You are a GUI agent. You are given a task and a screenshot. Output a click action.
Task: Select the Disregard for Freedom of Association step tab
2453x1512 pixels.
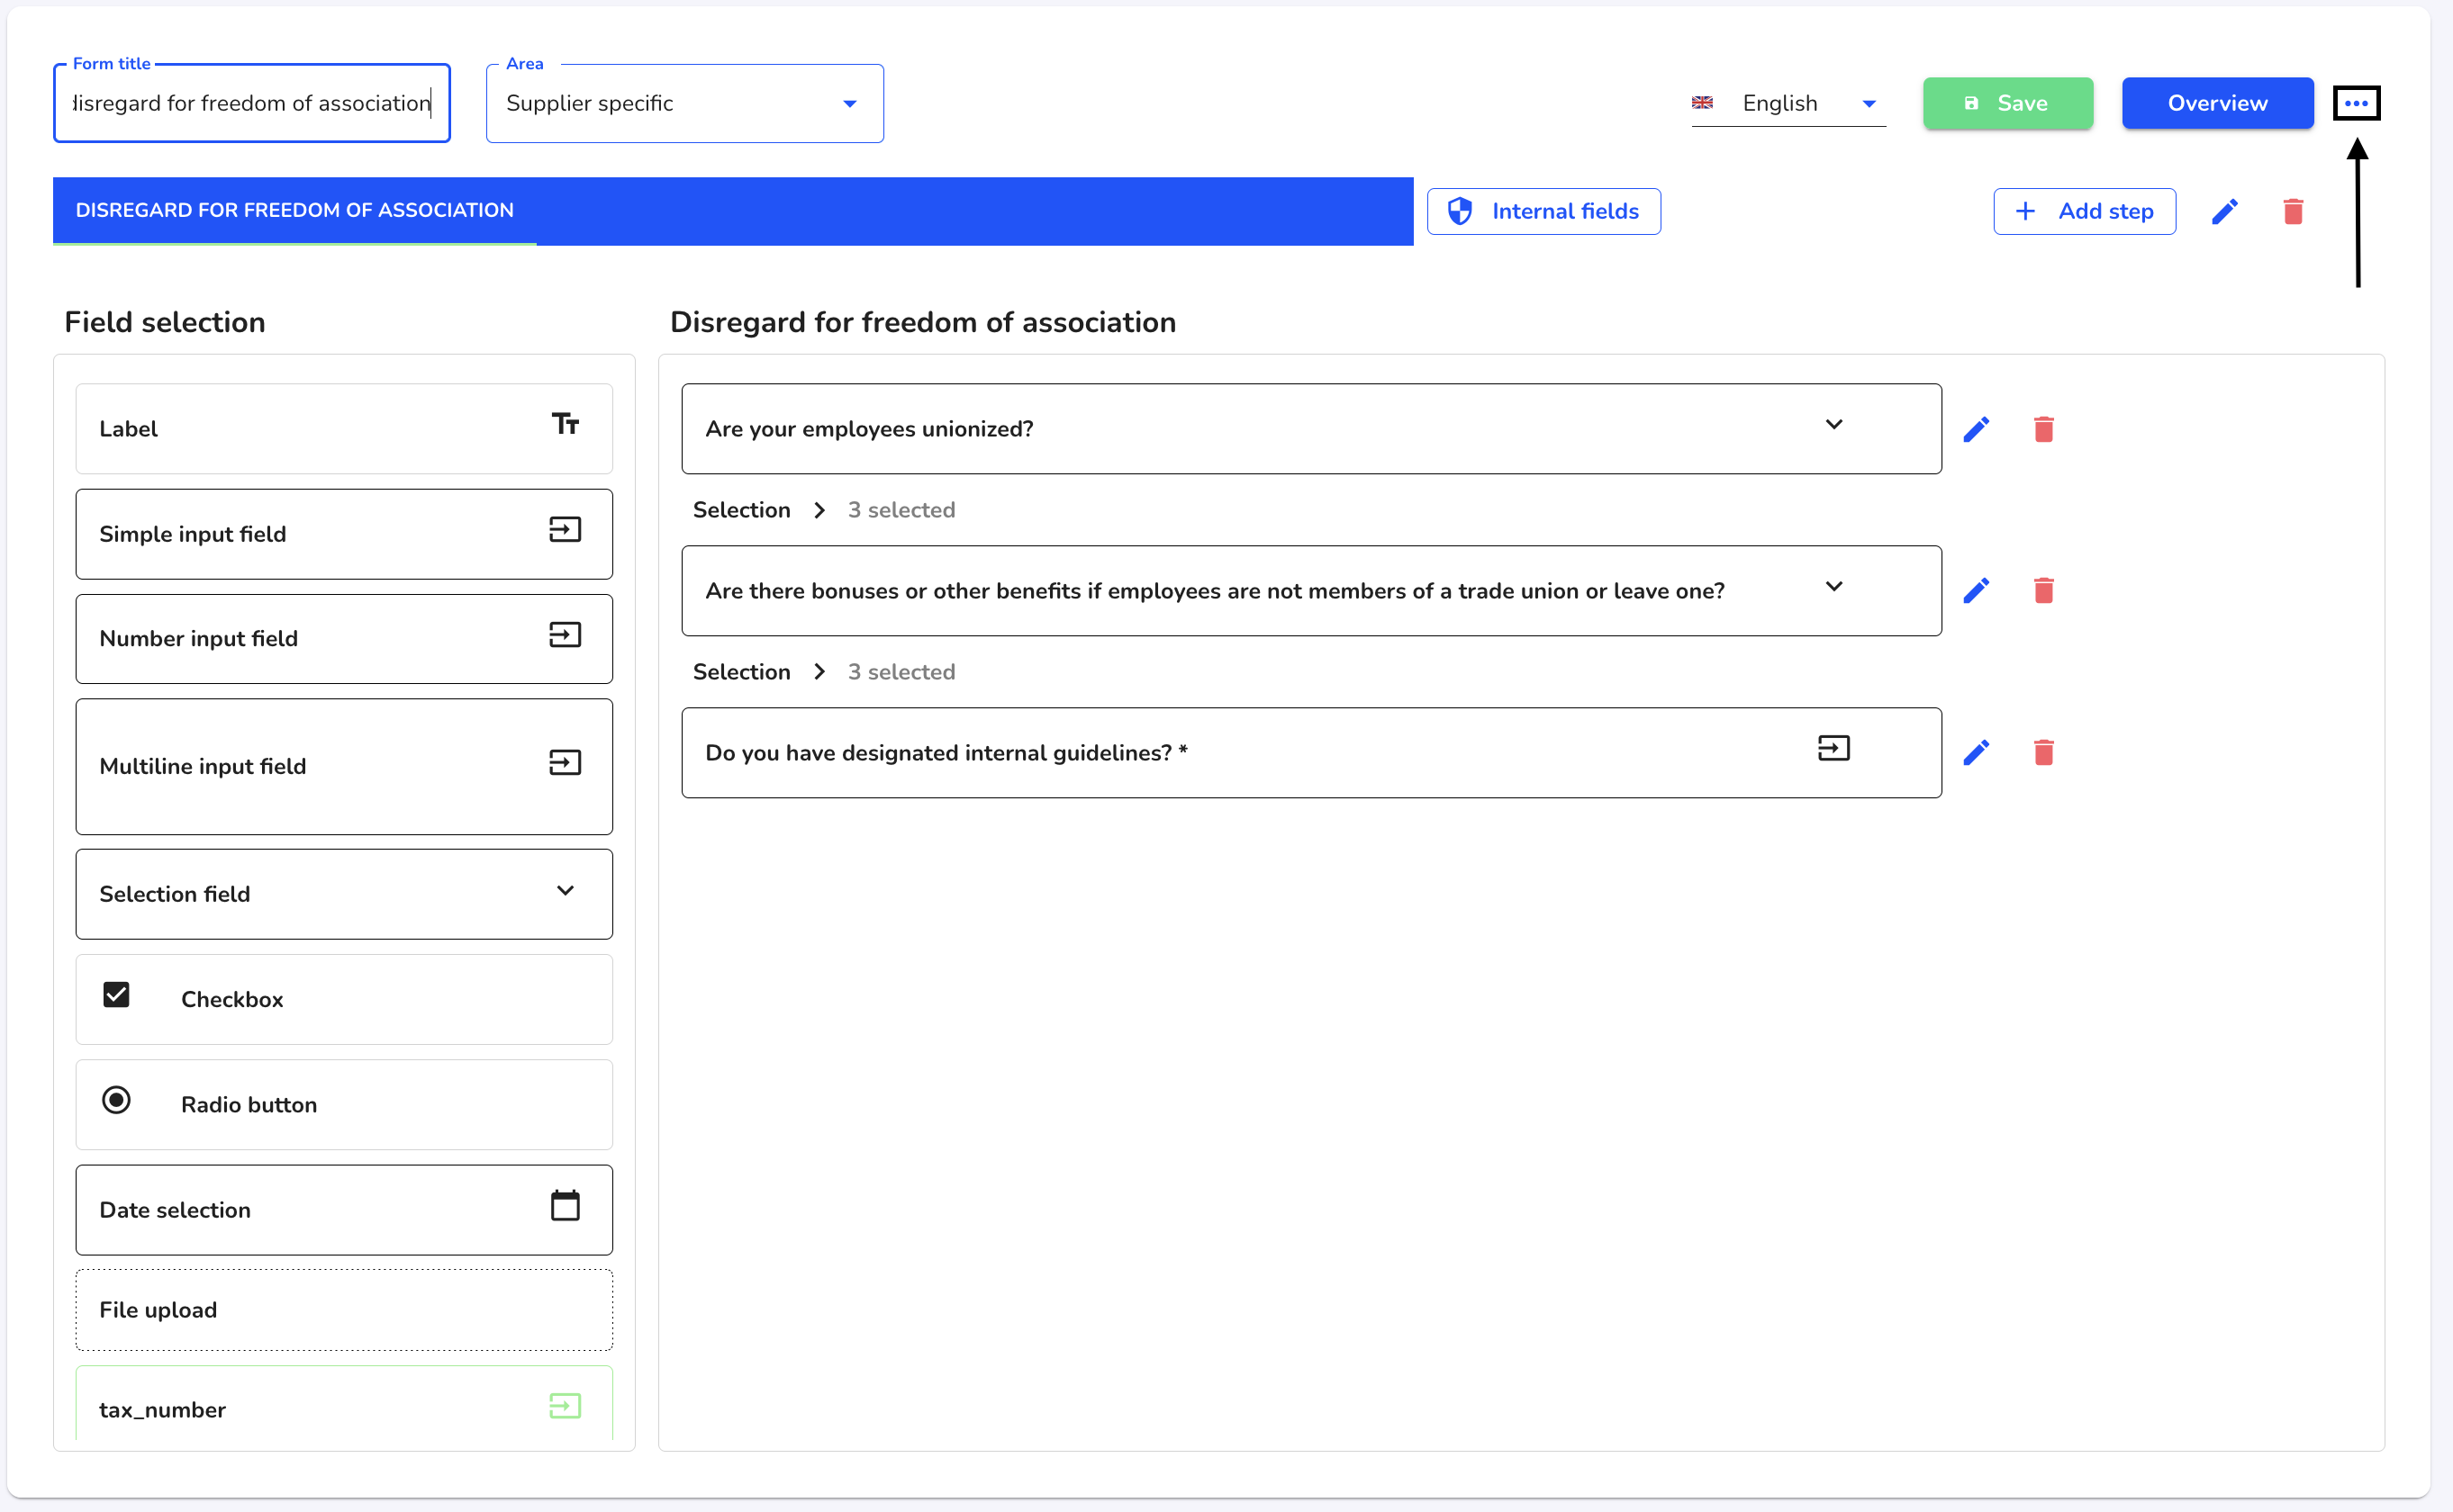click(294, 210)
